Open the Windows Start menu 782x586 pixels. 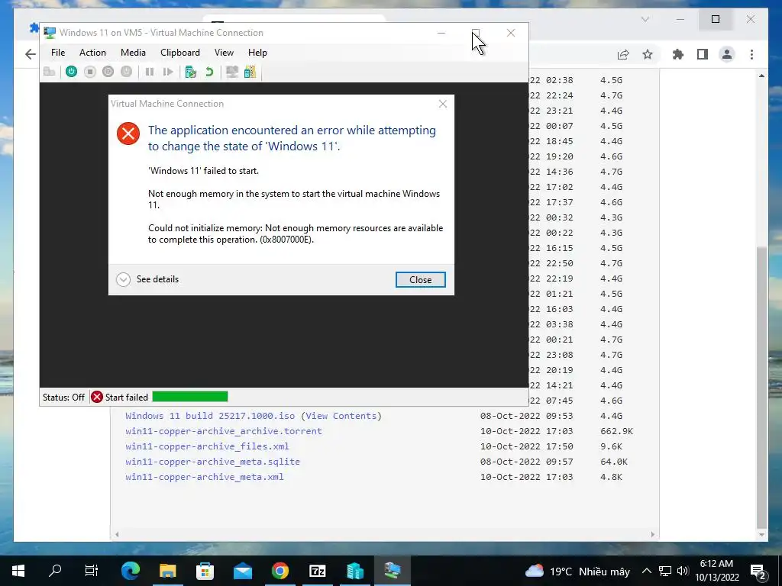(18, 571)
